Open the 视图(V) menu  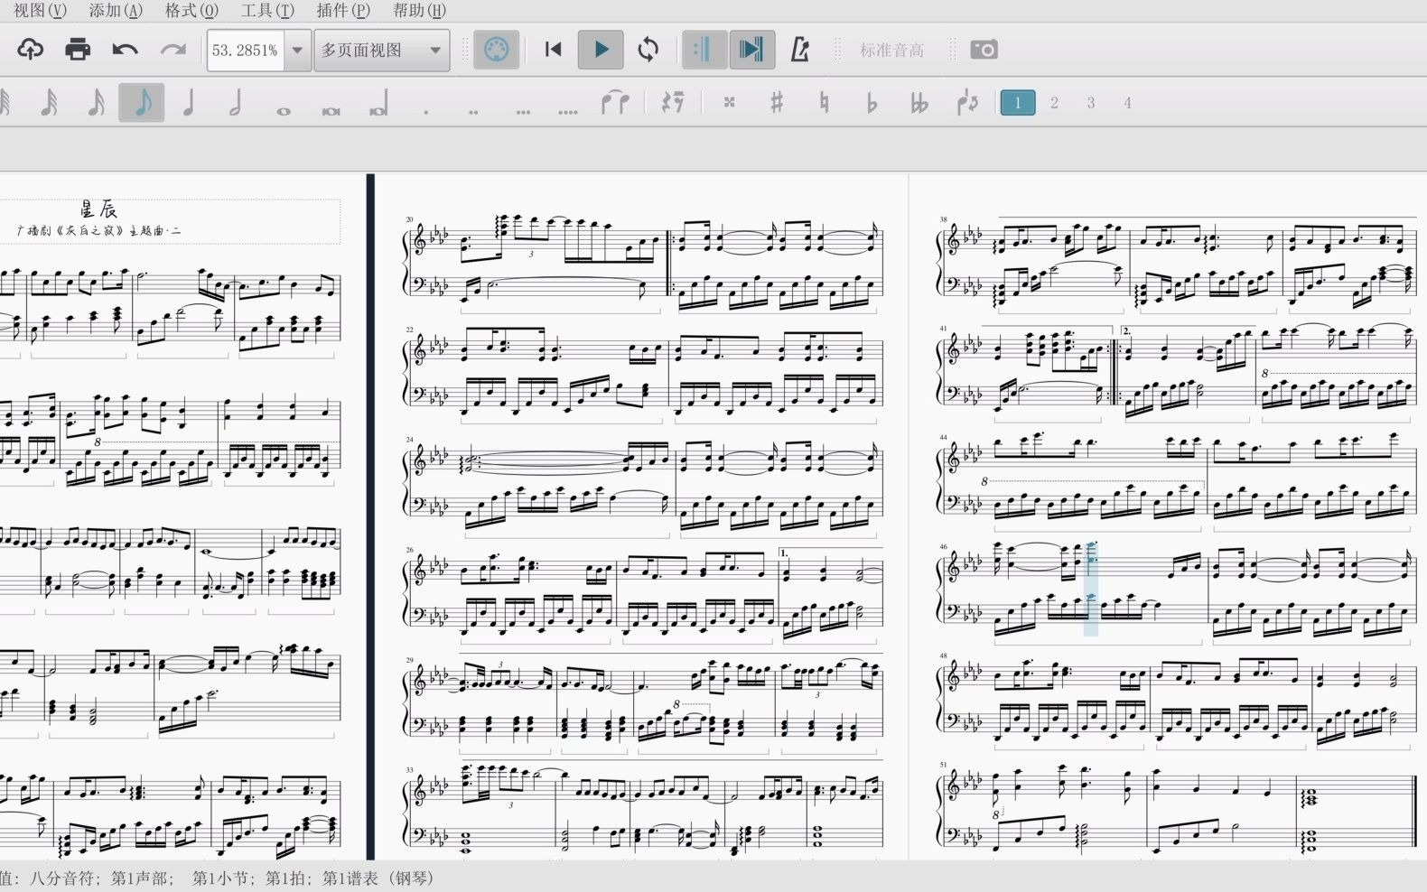point(39,10)
